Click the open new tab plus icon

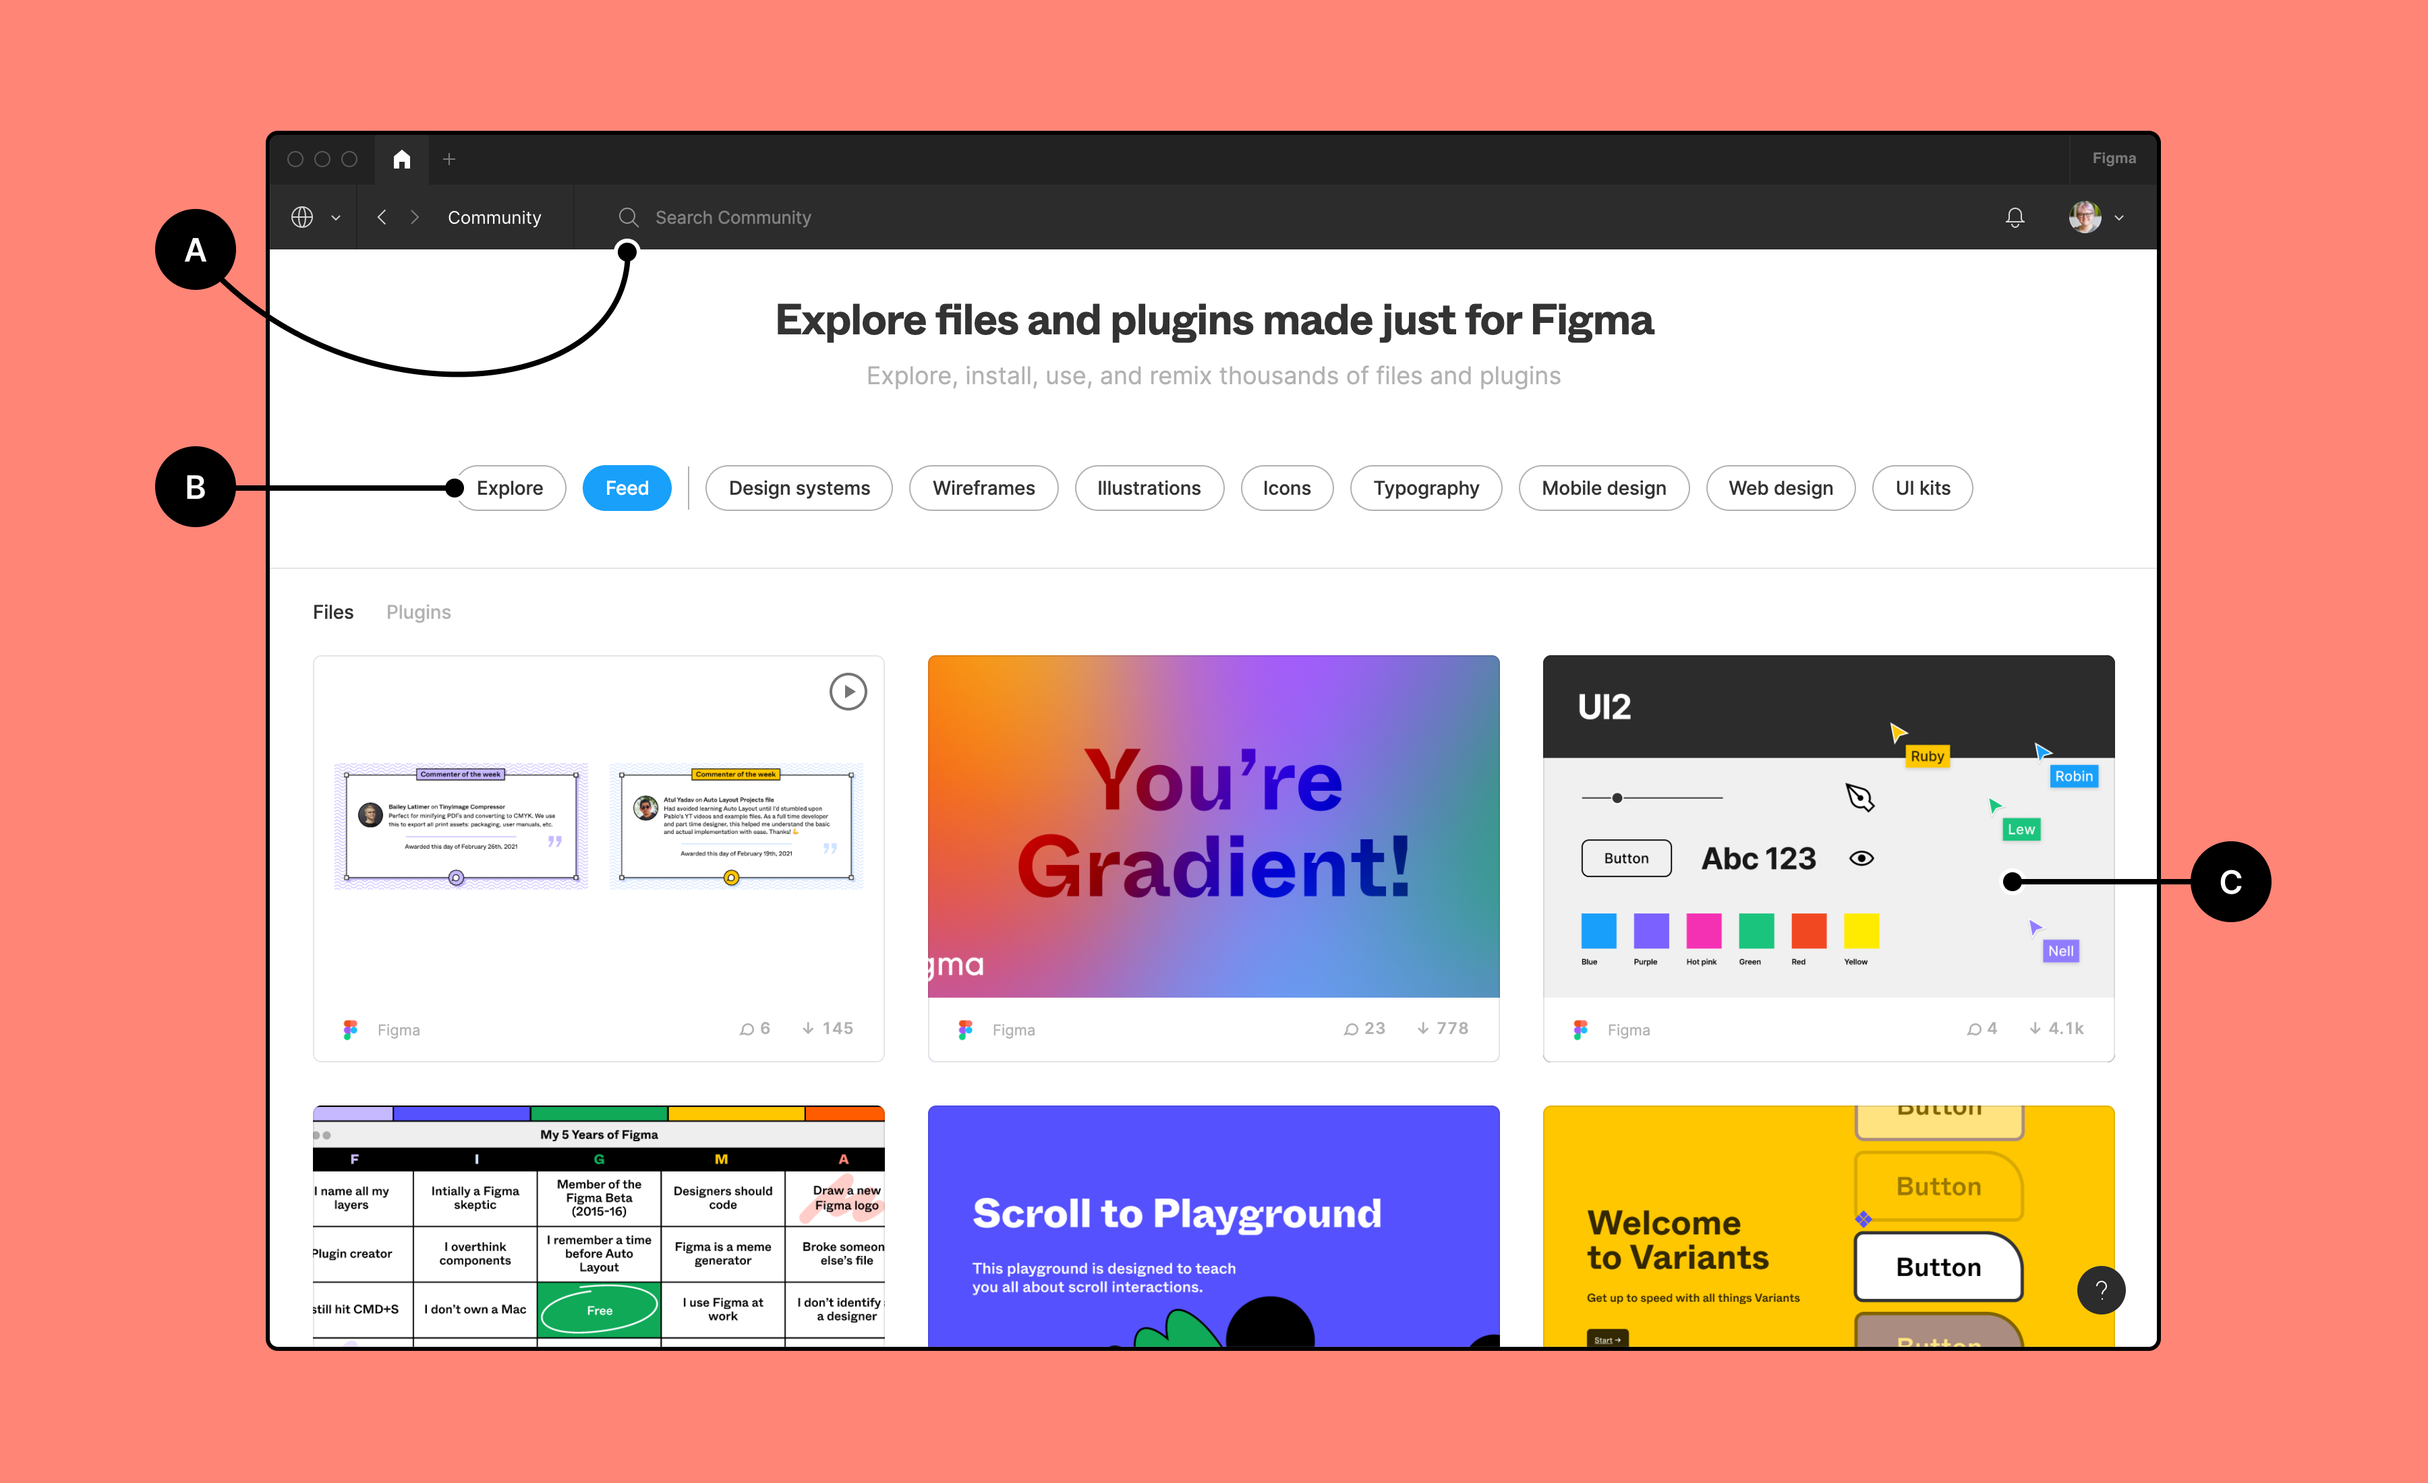447,159
